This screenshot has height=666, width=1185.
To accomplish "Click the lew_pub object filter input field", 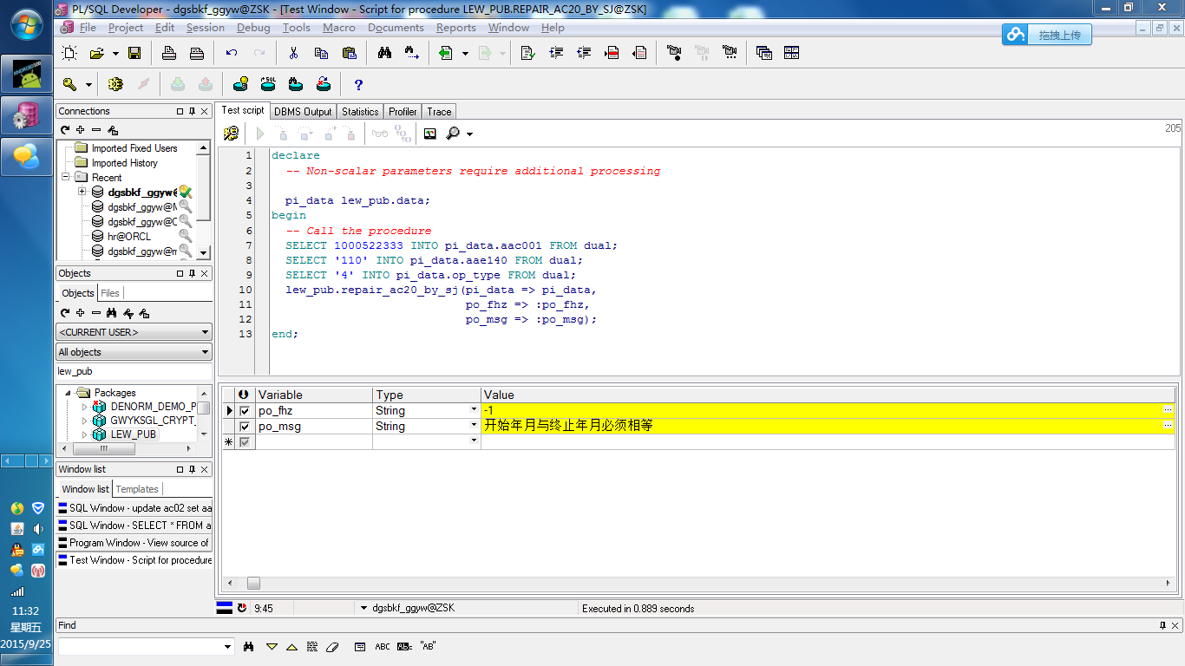I will [134, 371].
